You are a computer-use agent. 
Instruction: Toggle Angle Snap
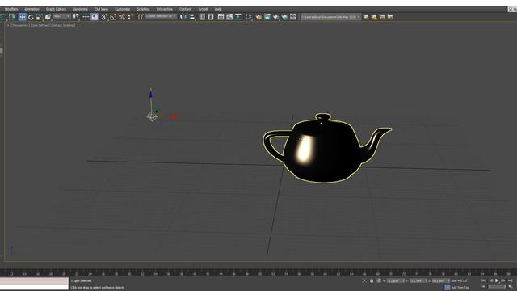pyautogui.click(x=113, y=17)
